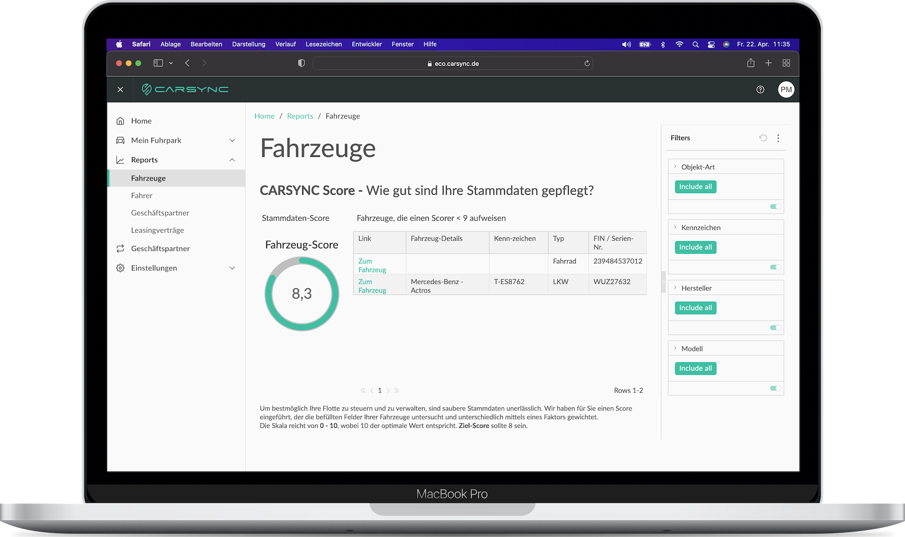Screen dimensions: 905x537
Task: Open the Darstellung menu
Action: click(249, 44)
